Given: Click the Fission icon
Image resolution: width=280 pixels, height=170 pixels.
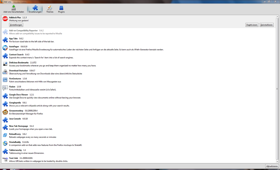Looking at the screenshot, I should (5, 88).
